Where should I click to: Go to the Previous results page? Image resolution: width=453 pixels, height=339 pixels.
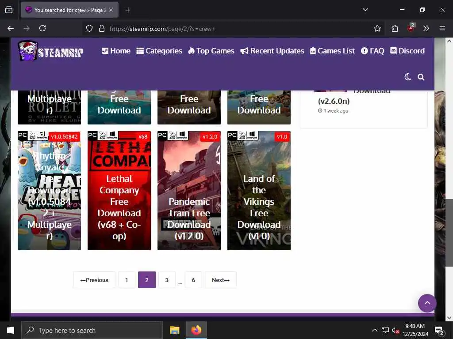click(x=94, y=280)
